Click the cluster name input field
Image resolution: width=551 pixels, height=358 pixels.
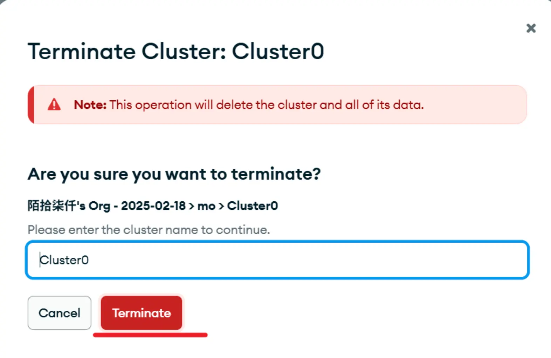[x=277, y=260]
